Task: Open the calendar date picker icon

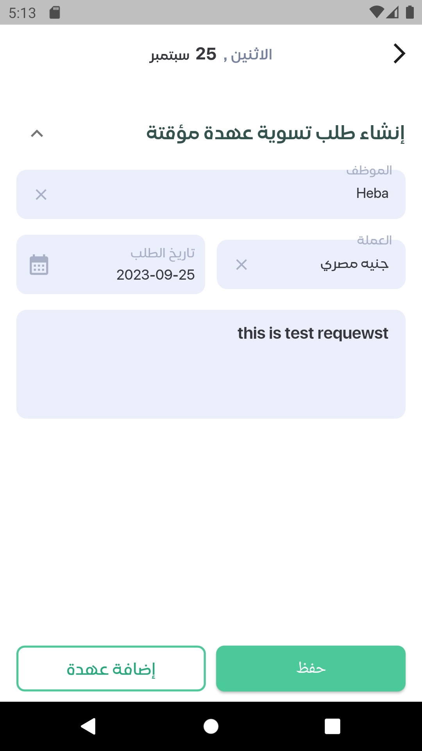Action: (39, 265)
